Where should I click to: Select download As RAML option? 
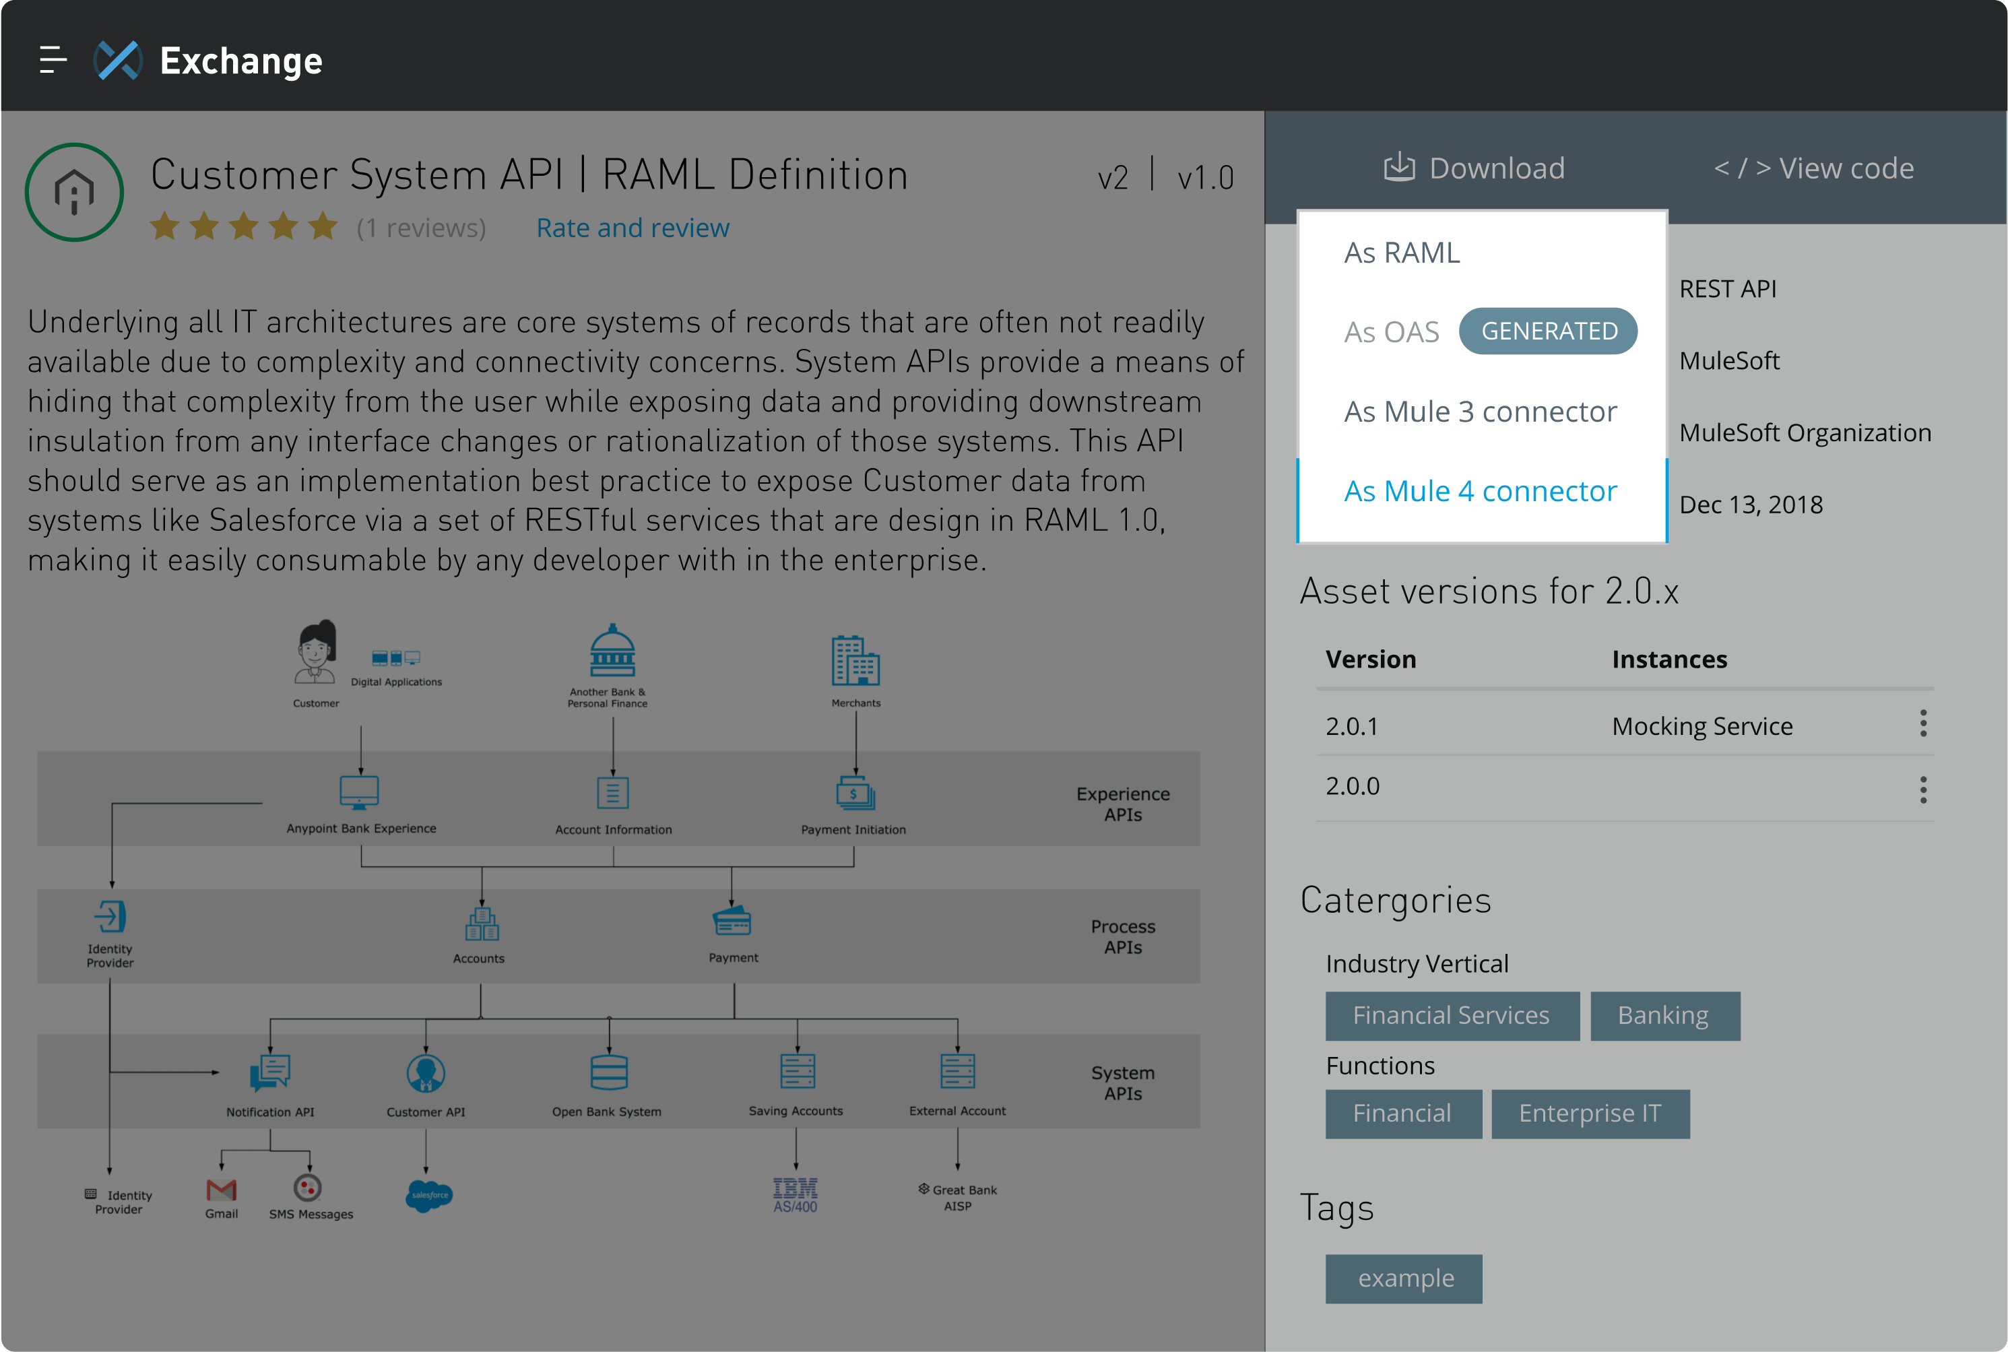(x=1398, y=252)
